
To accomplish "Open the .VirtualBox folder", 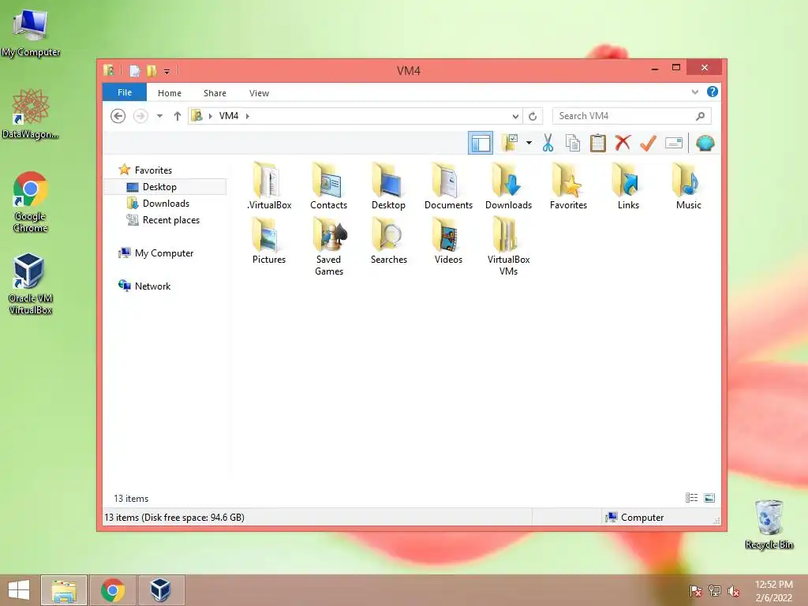I will click(x=269, y=186).
